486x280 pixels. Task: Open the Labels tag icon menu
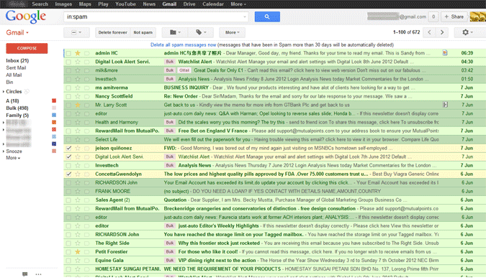coord(201,32)
